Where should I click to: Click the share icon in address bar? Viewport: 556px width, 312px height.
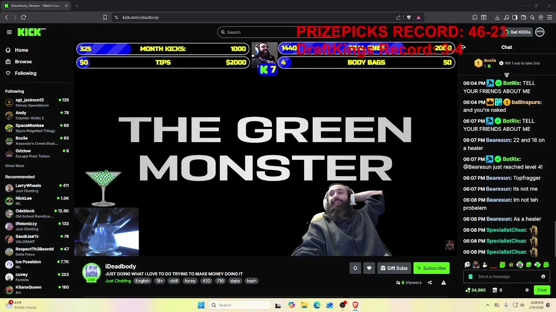[x=398, y=17]
